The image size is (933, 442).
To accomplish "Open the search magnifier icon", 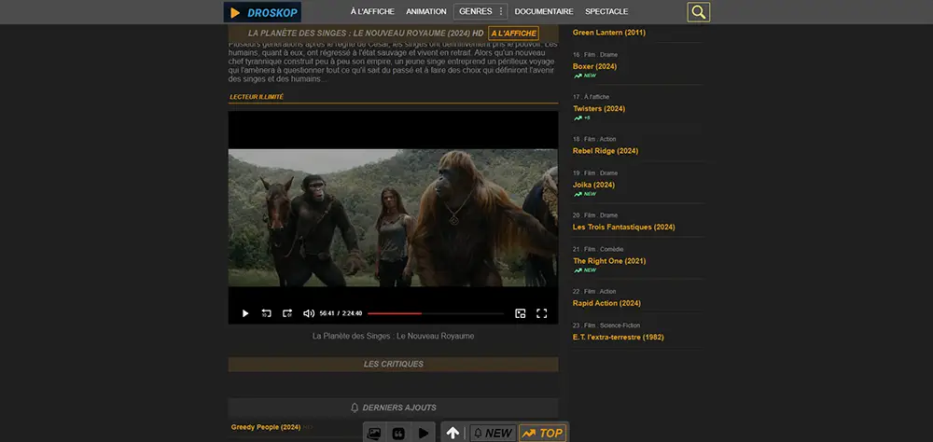I will click(x=698, y=12).
